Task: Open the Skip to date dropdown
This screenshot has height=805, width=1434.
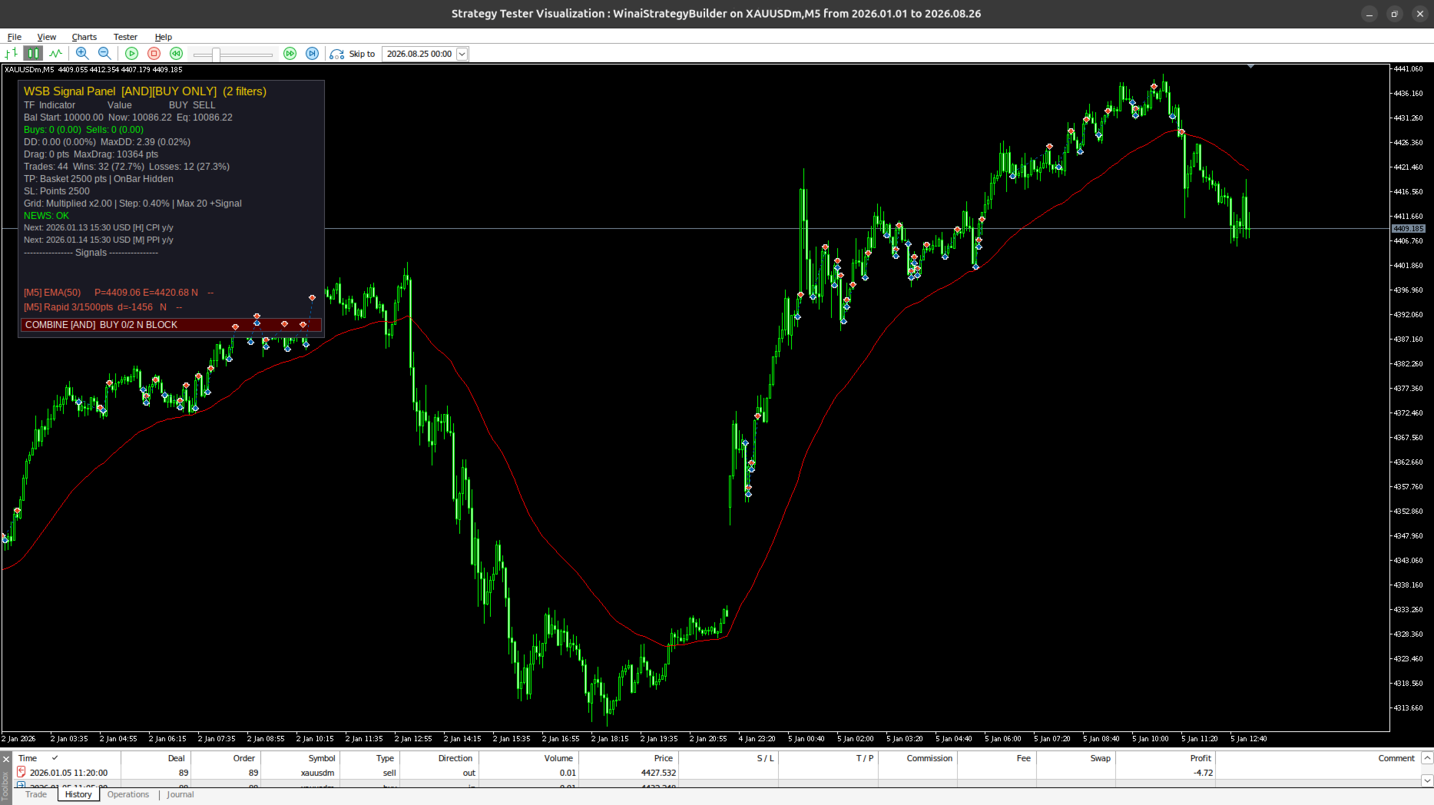Action: (x=462, y=54)
